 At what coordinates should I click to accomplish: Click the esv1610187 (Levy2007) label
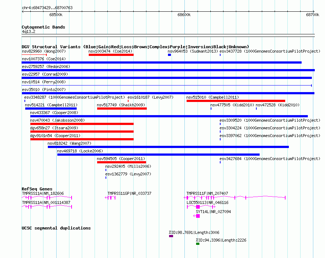pyautogui.click(x=150, y=97)
